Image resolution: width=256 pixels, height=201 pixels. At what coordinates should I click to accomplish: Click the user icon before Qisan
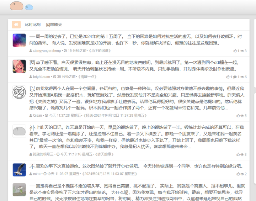tap(31, 116)
